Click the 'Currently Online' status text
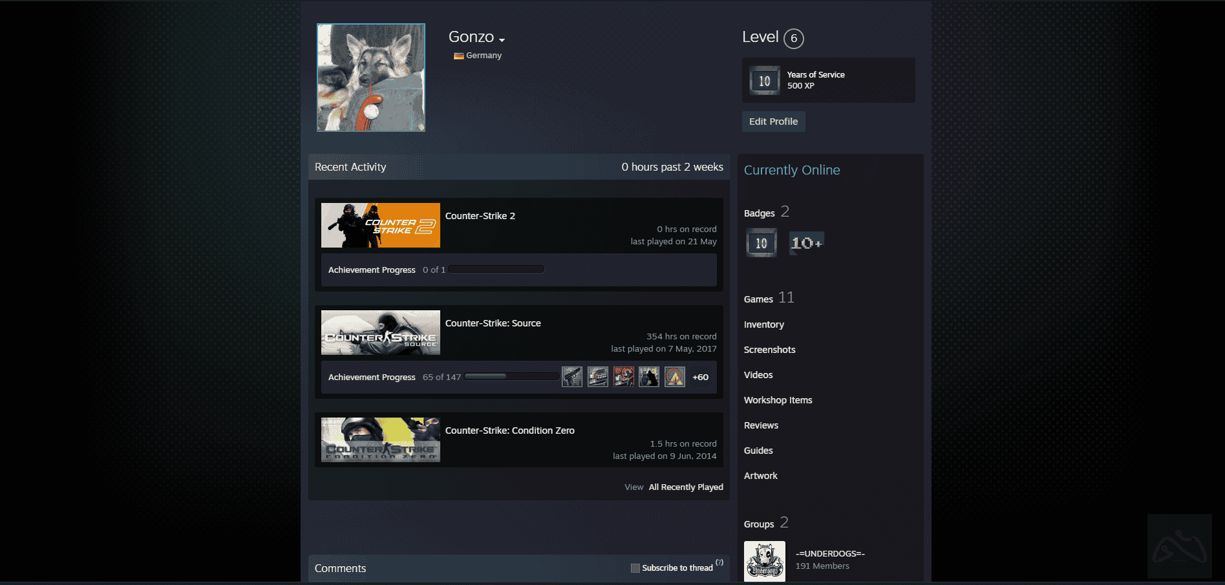Viewport: 1225px width, 585px height. pyautogui.click(x=792, y=170)
